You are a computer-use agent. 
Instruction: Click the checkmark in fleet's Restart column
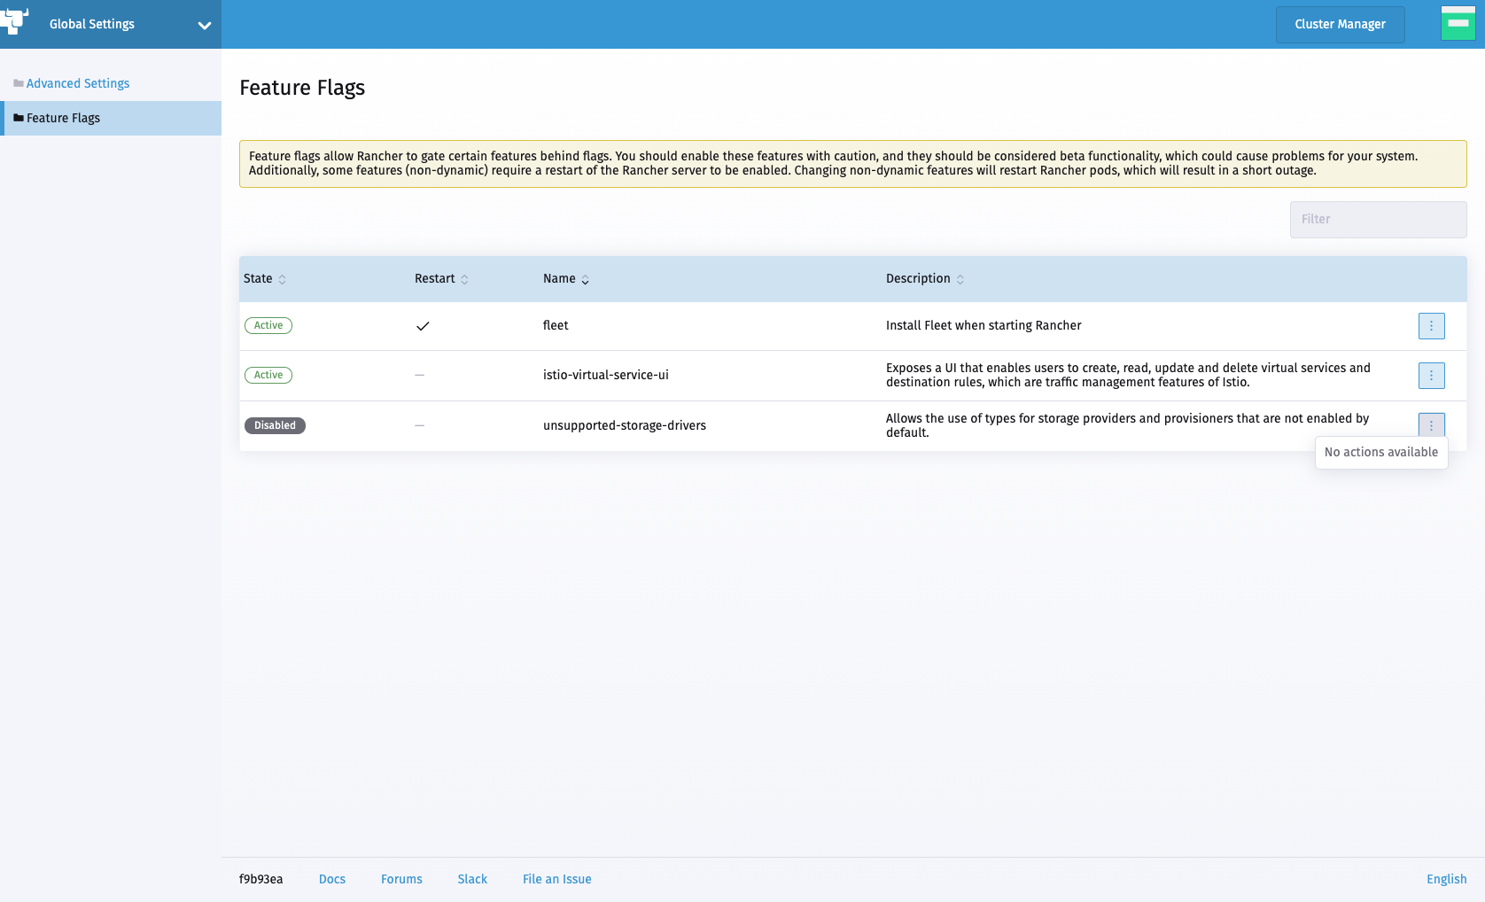[x=423, y=326]
